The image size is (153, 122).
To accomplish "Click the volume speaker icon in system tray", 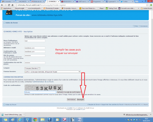I will click(137, 120).
